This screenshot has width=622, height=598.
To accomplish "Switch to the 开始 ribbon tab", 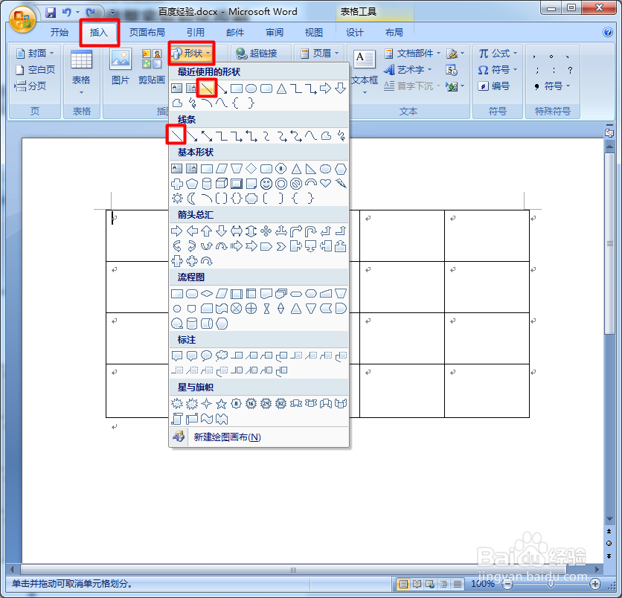I will coord(59,32).
